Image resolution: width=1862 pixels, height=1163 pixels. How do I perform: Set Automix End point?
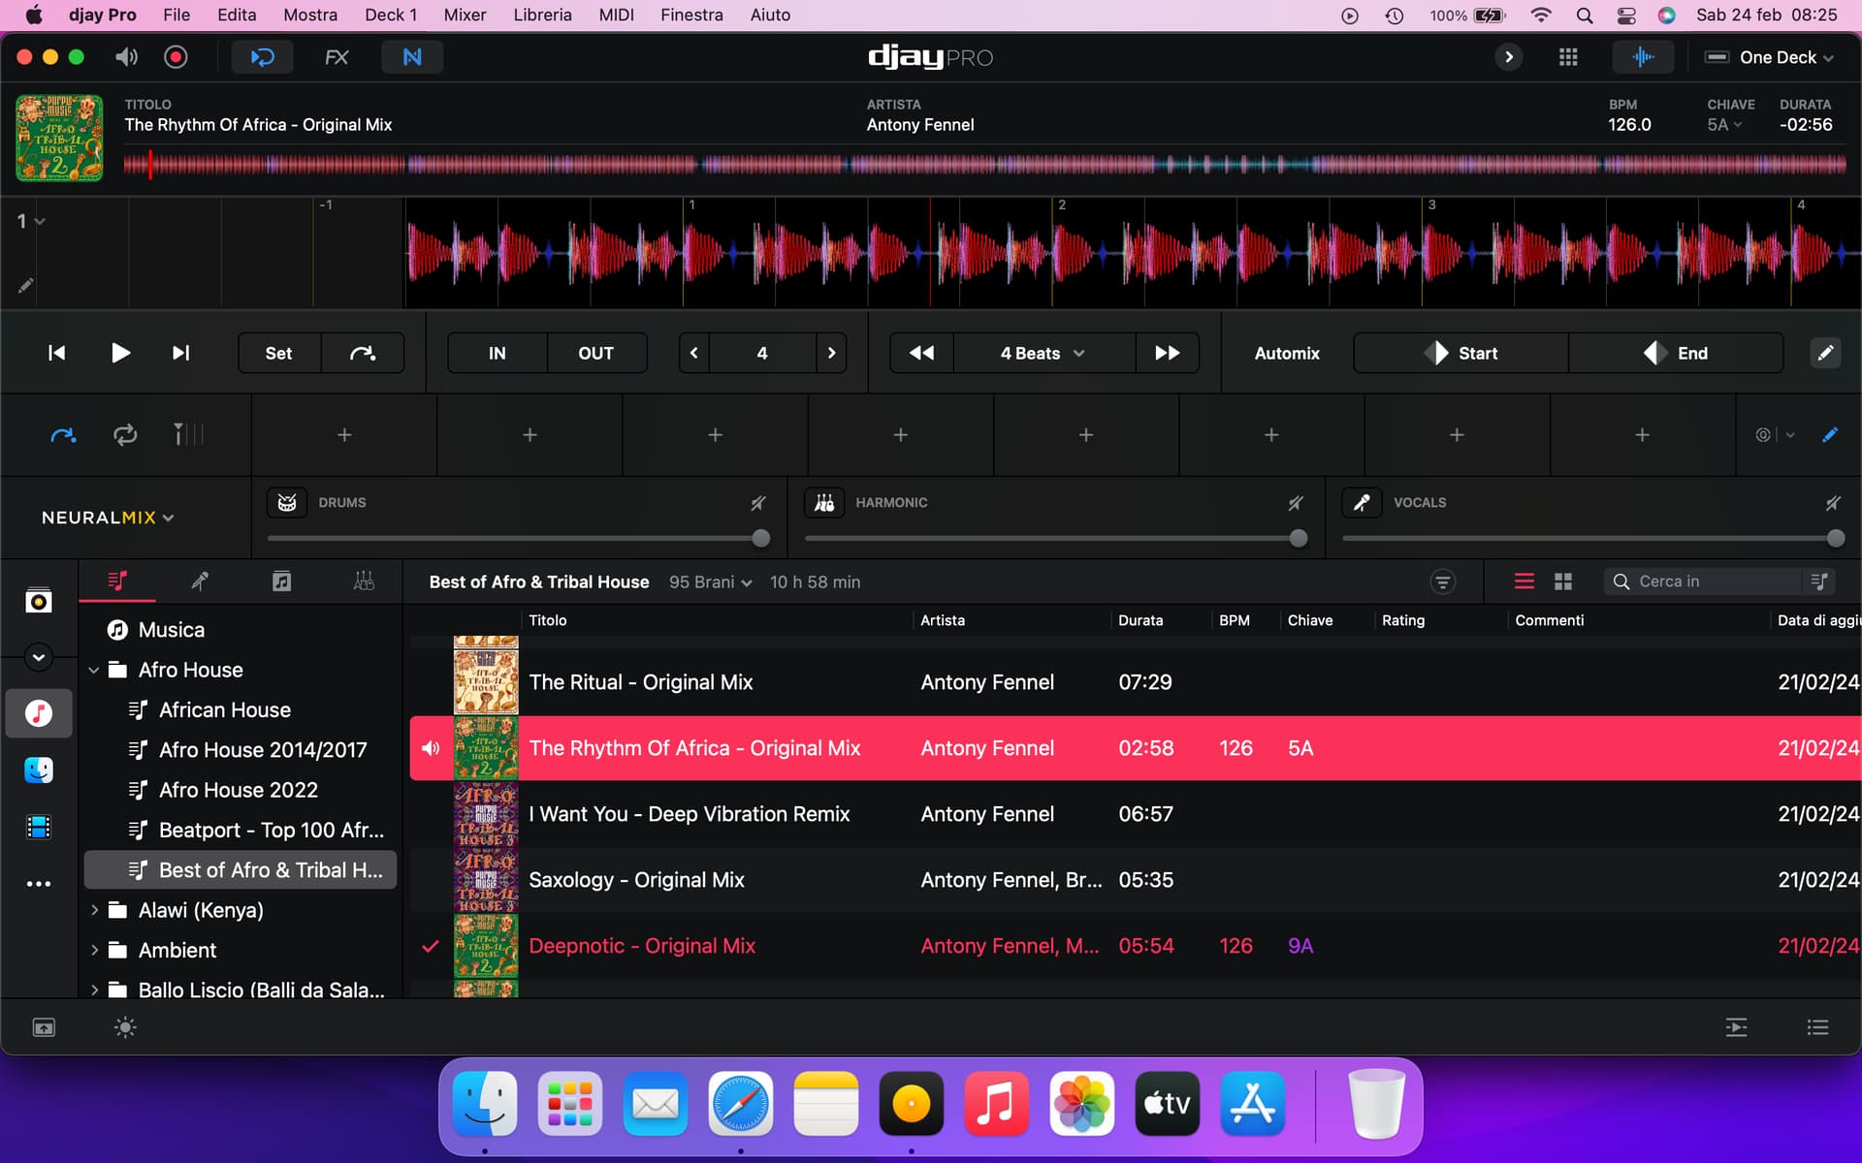pos(1676,353)
